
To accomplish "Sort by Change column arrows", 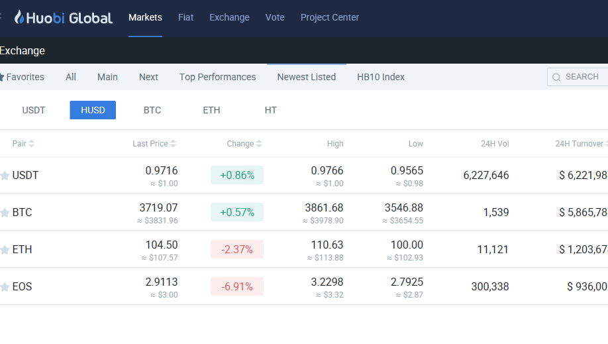I will [x=259, y=144].
